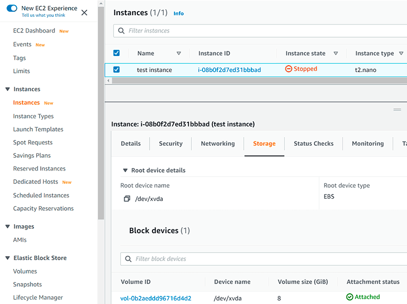Image resolution: width=407 pixels, height=304 pixels.
Task: Open volume vol-0b2aeddd96716d4d2 link
Action: coord(156,298)
